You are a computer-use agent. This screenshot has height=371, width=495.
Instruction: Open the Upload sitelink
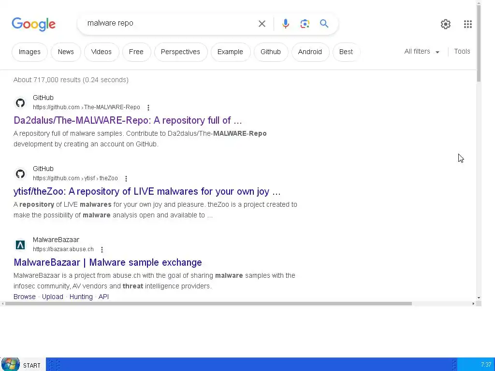53,297
